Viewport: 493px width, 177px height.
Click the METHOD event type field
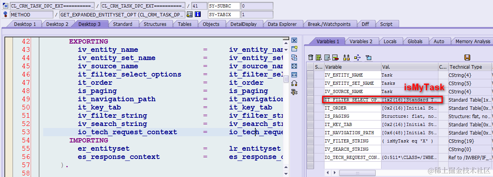(31, 15)
